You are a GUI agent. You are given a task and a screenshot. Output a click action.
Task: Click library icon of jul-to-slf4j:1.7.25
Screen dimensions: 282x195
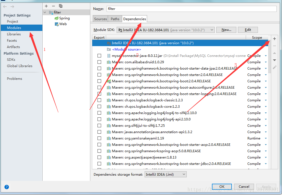[x=109, y=126]
